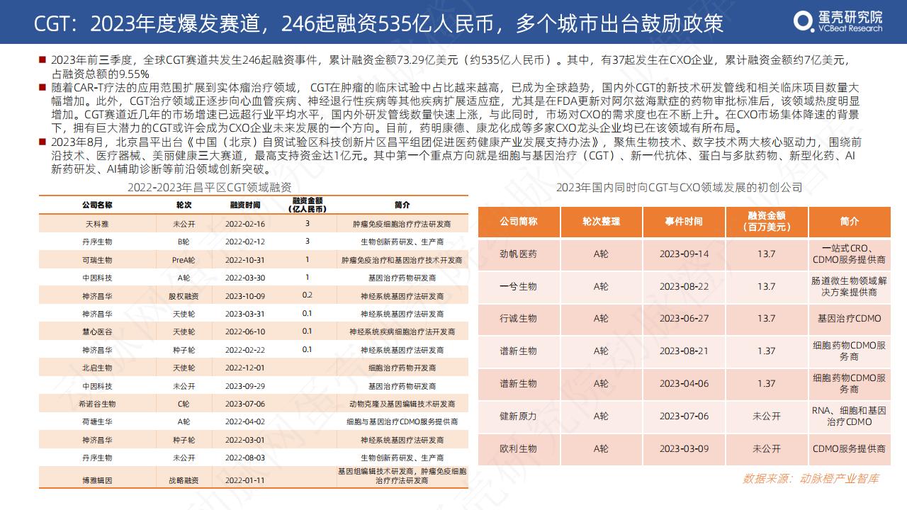Select the 荷塘生华 company cell

(x=98, y=422)
